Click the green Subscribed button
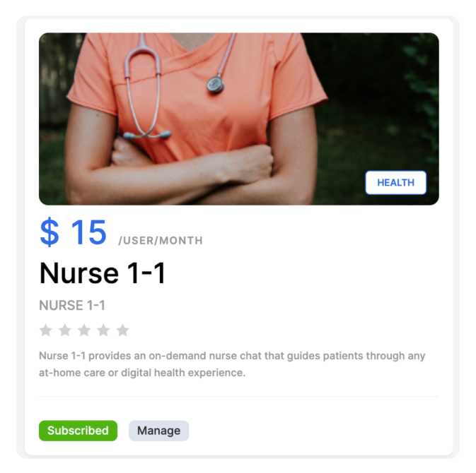Viewport: 476px width, 473px height. click(78, 430)
